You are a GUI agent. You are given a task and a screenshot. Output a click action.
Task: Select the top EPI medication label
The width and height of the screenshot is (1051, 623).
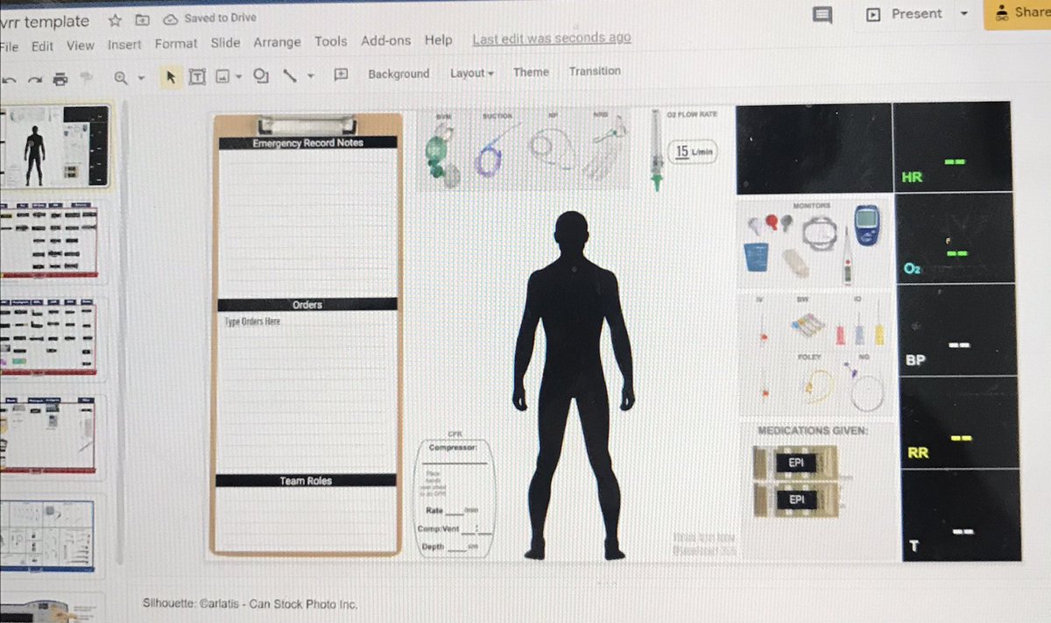pyautogui.click(x=795, y=463)
